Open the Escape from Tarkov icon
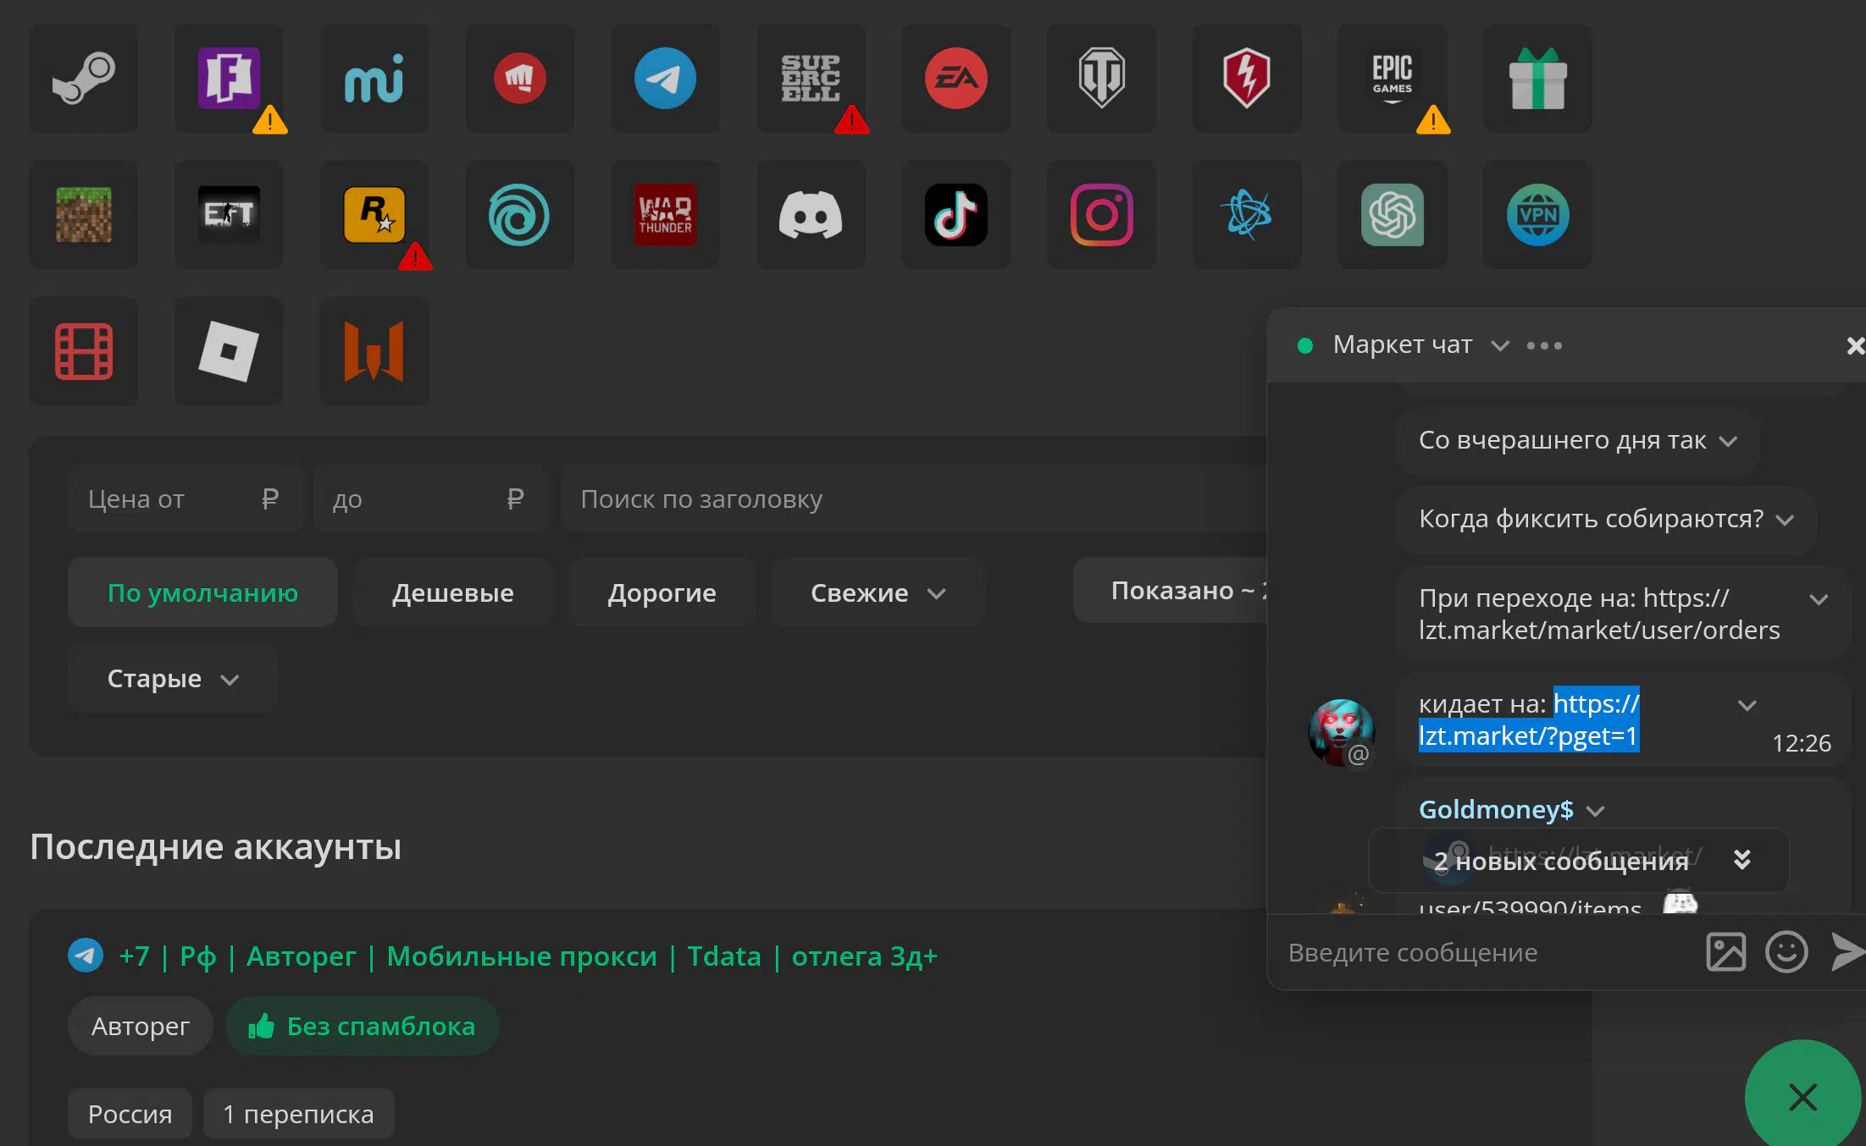Screen dimensions: 1866x1146 229,215
